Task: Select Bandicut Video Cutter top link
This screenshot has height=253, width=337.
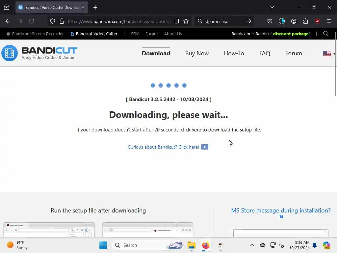Action: (94, 34)
